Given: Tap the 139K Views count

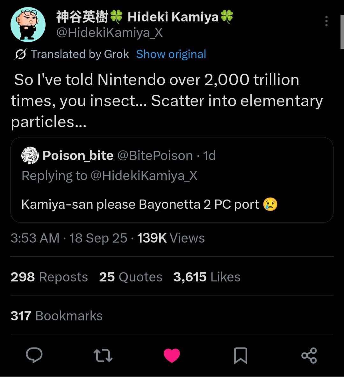Looking at the screenshot, I should point(171,238).
